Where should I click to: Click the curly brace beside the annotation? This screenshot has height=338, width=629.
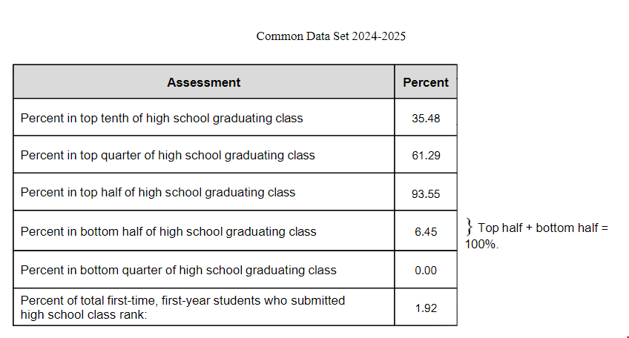pyautogui.click(x=470, y=227)
